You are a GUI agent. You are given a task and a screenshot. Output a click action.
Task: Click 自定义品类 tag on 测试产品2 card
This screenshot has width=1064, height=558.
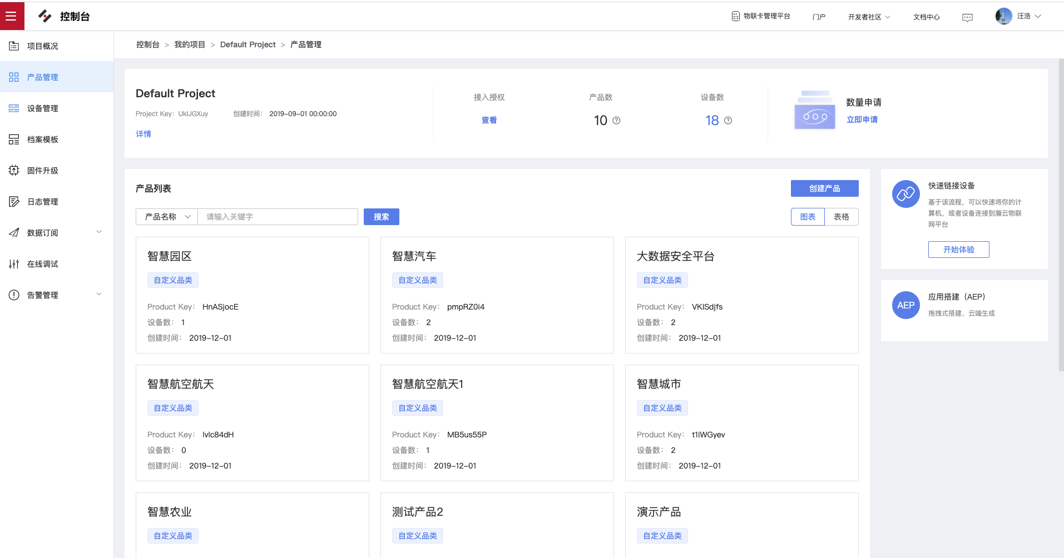(418, 536)
